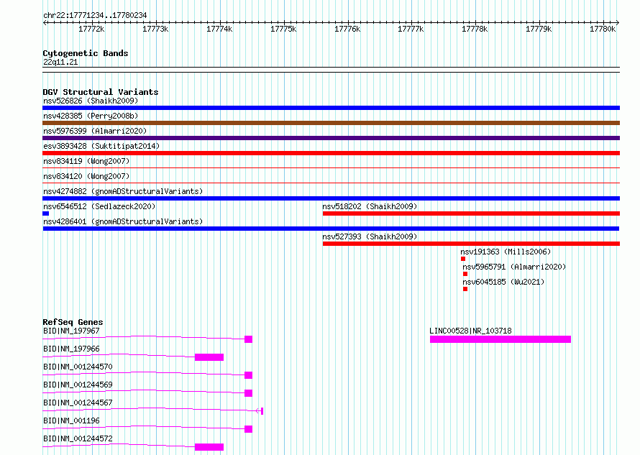Image resolution: width=640 pixels, height=455 pixels.
Task: Click the BID|NM_197966 wide exon block
Action: pos(209,357)
